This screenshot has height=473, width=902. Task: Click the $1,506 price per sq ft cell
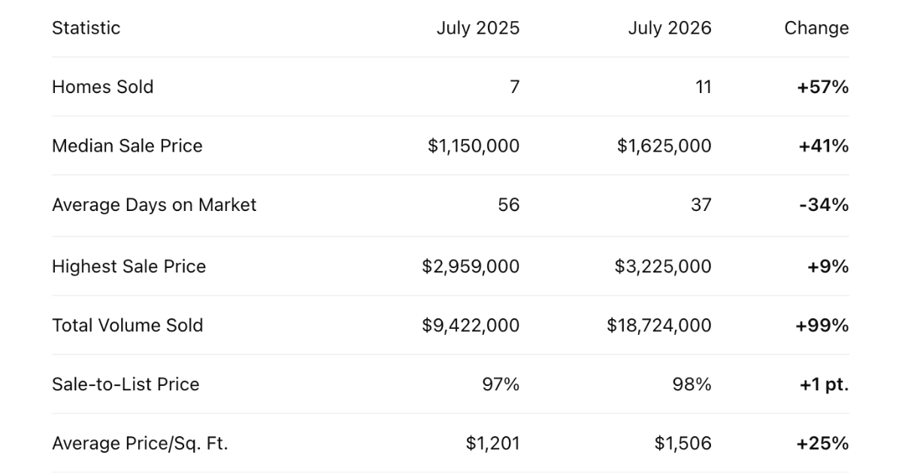tap(683, 444)
